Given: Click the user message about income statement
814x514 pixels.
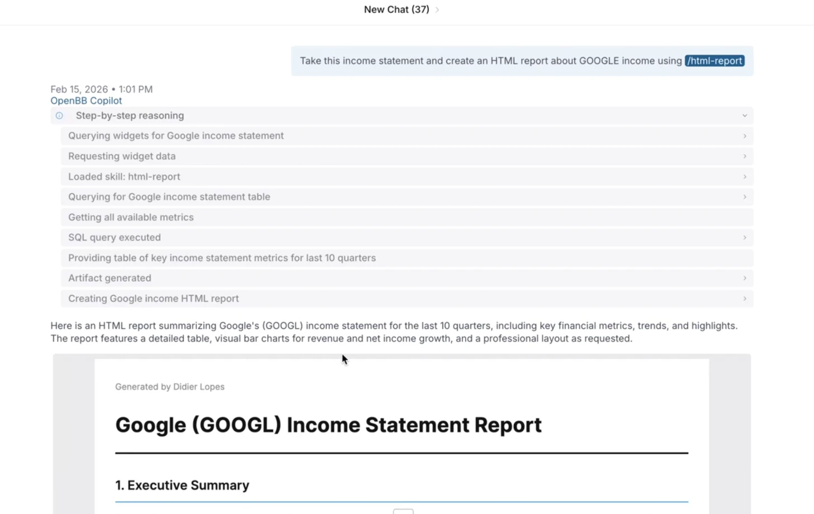Looking at the screenshot, I should [522, 61].
